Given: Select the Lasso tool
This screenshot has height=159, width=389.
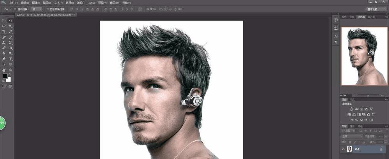Looking at the screenshot, I should pos(4,26).
